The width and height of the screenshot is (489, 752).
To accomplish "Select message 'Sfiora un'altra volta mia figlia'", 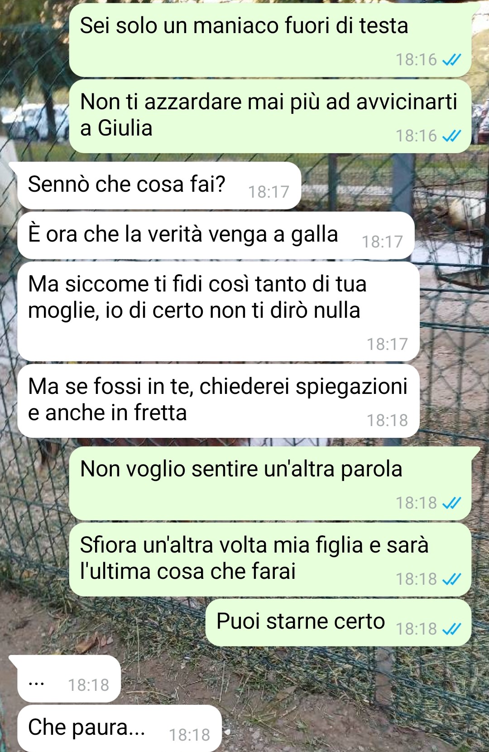I will [x=270, y=559].
